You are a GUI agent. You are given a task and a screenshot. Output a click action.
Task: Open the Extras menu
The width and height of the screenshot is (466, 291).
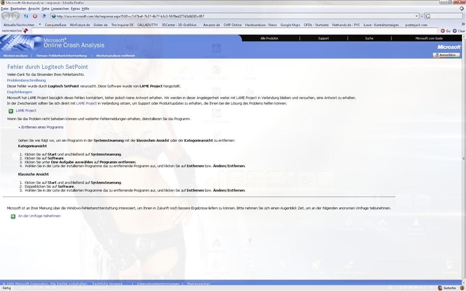click(75, 9)
